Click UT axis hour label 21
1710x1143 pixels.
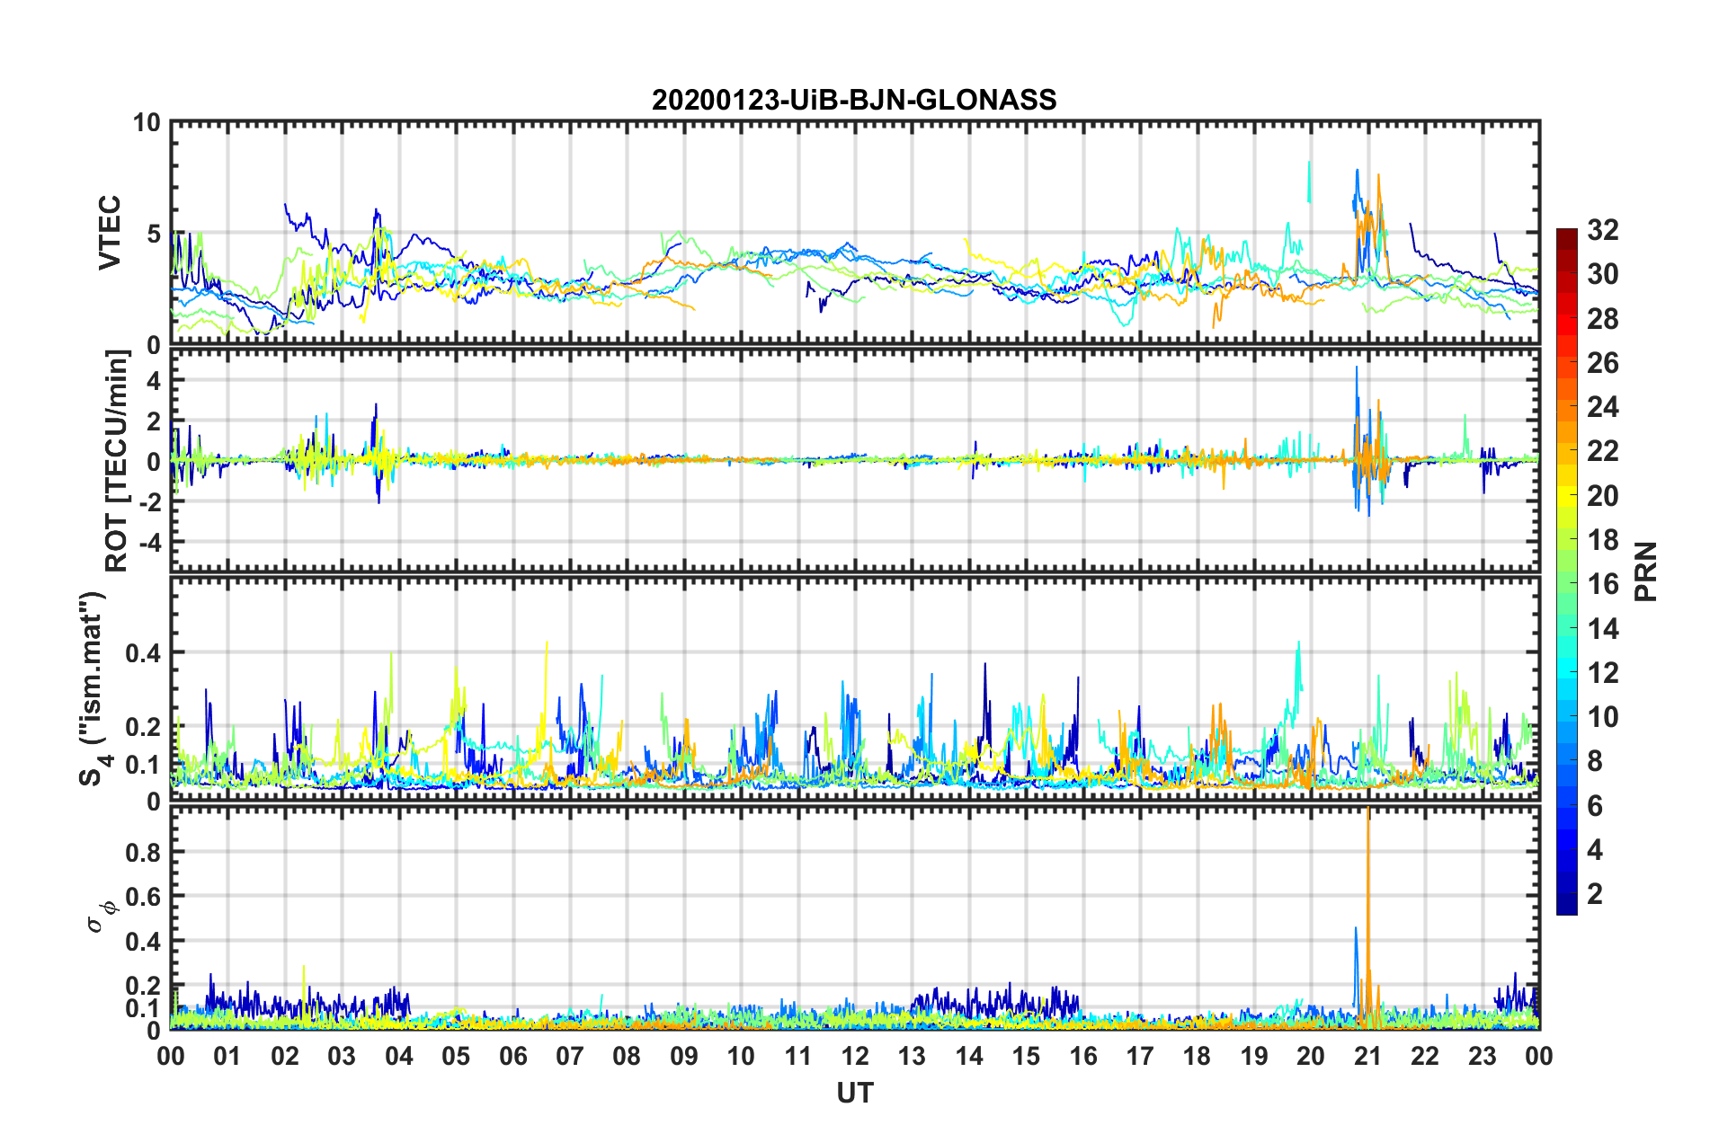1368,1057
